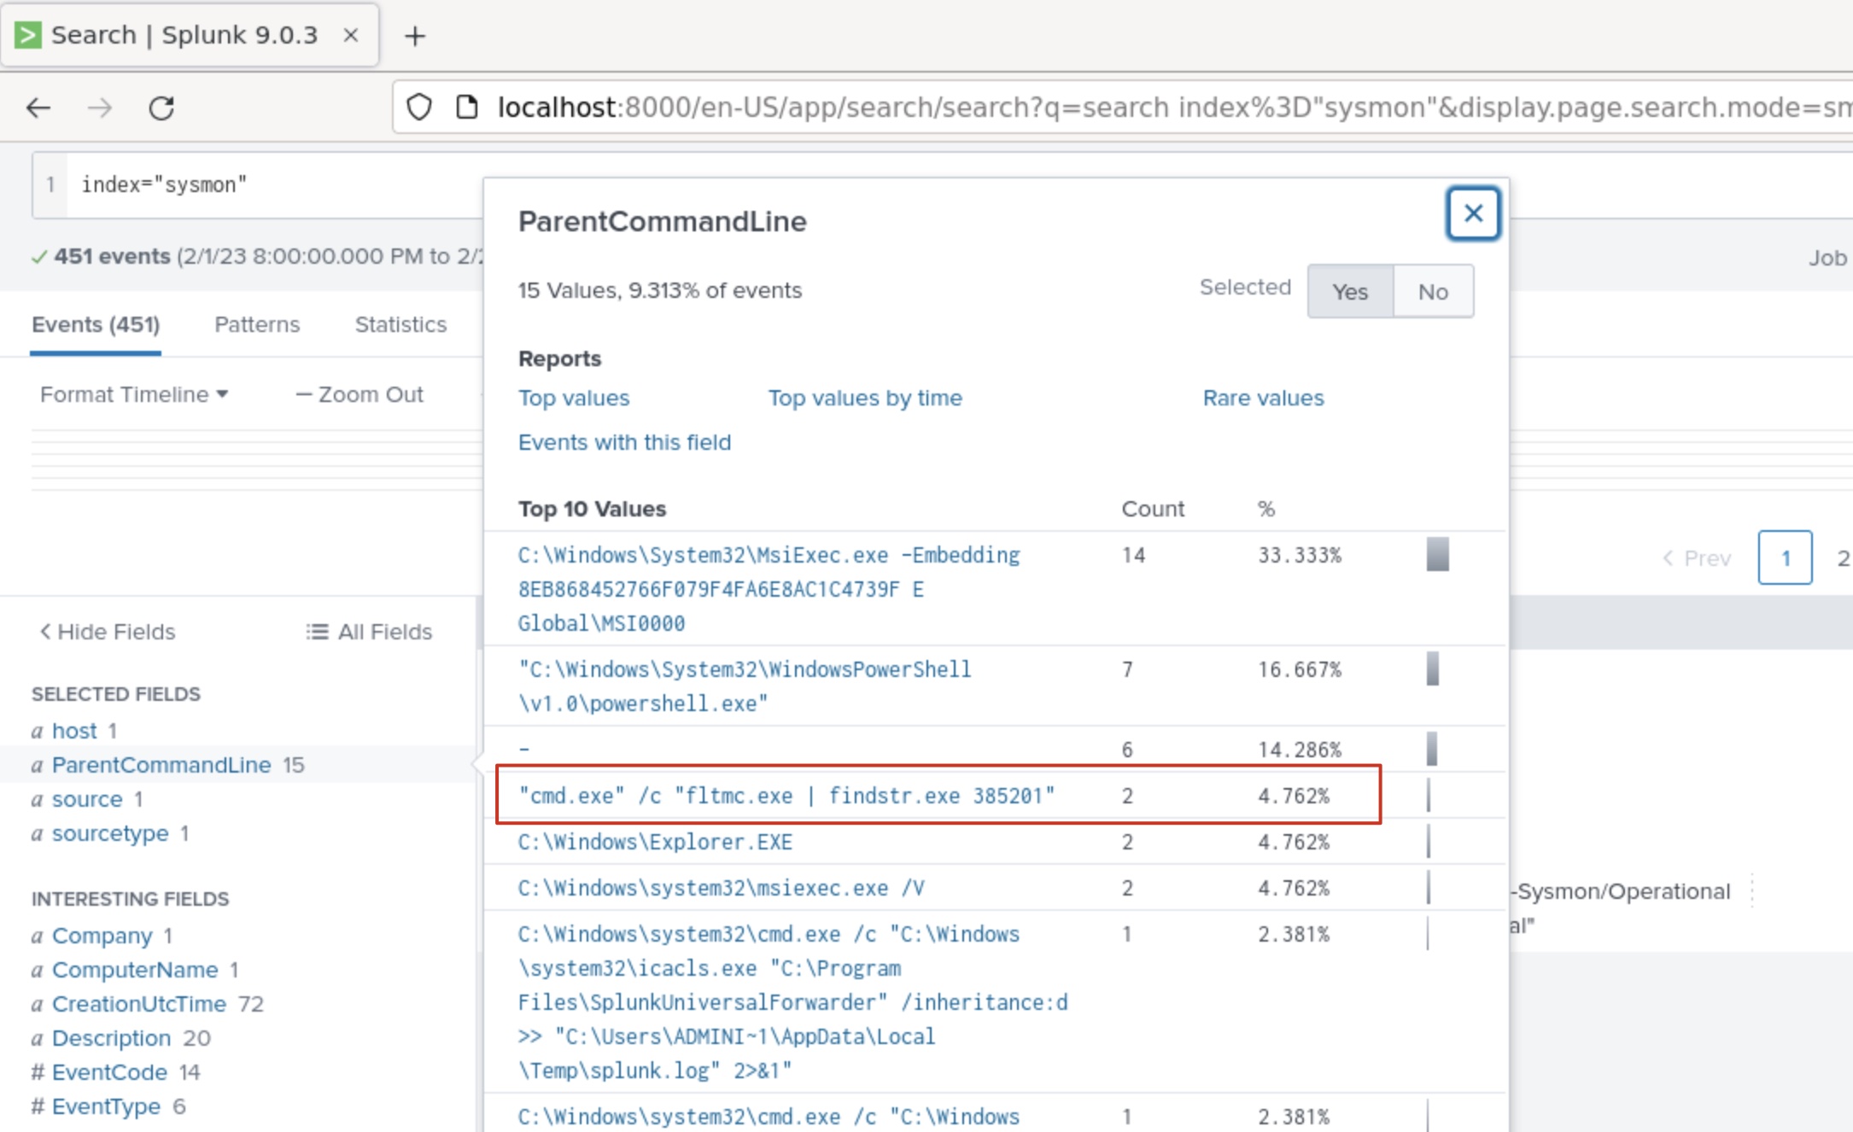Switch to the Patterns tab
This screenshot has width=1853, height=1132.
(257, 324)
